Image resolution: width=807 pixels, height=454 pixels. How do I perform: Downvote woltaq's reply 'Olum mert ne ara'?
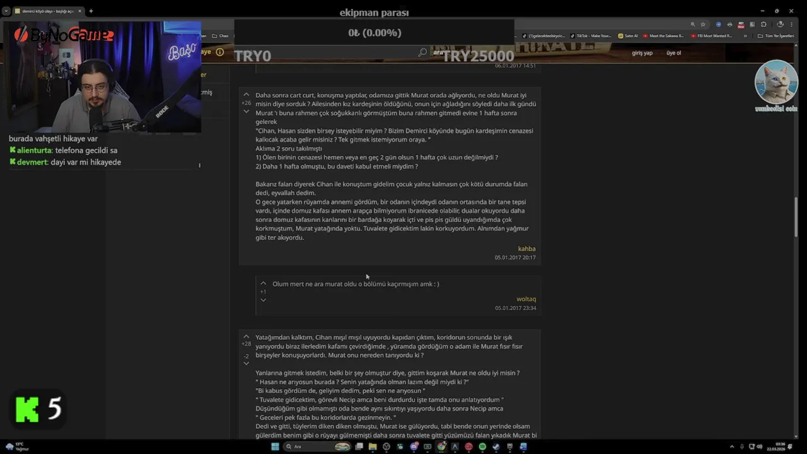click(264, 300)
